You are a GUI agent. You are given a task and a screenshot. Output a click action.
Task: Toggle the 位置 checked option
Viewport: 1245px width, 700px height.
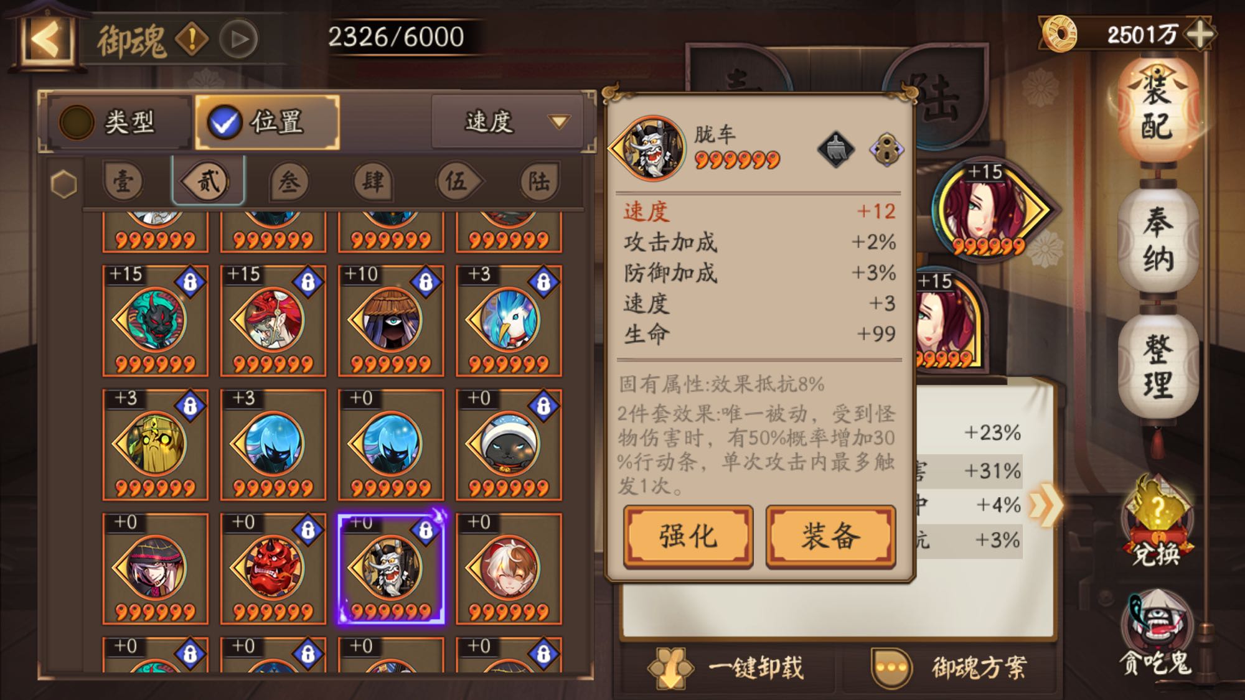pyautogui.click(x=268, y=122)
